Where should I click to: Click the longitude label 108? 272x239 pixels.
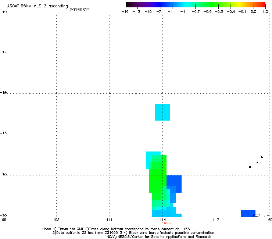56,220
